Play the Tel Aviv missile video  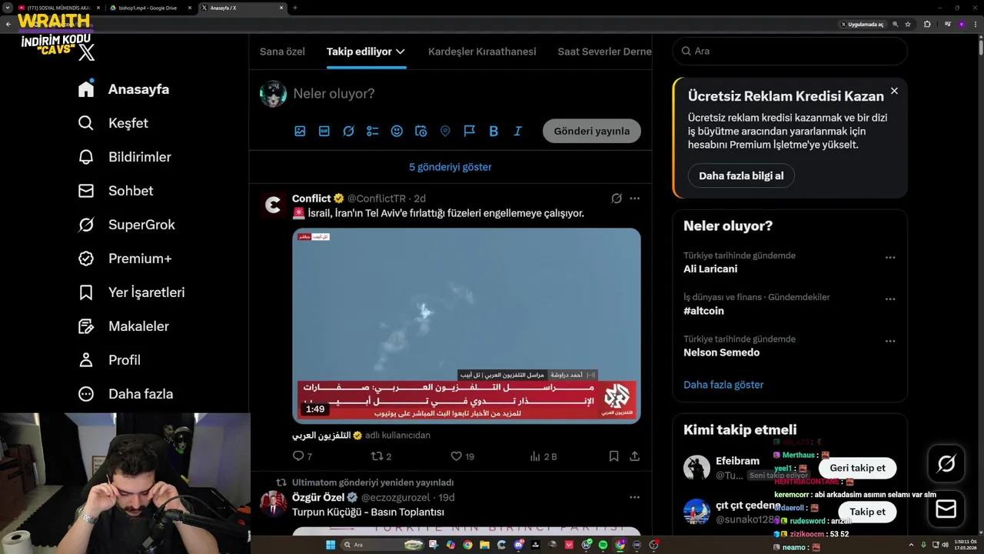pyautogui.click(x=467, y=325)
